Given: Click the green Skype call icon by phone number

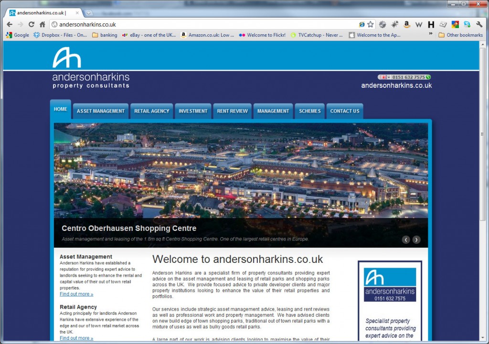Looking at the screenshot, I should tap(428, 77).
